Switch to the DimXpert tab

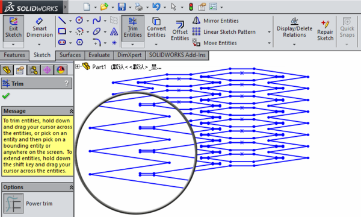pyautogui.click(x=129, y=55)
